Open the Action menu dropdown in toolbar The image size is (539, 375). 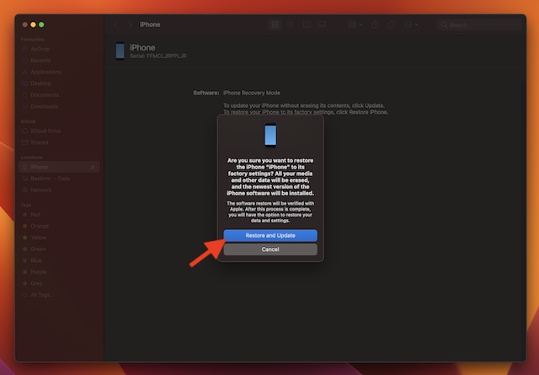(x=416, y=24)
